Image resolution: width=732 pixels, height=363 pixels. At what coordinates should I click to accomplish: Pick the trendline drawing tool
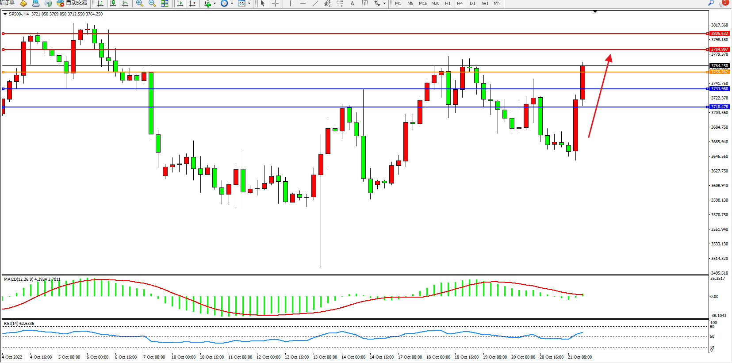coord(315,4)
